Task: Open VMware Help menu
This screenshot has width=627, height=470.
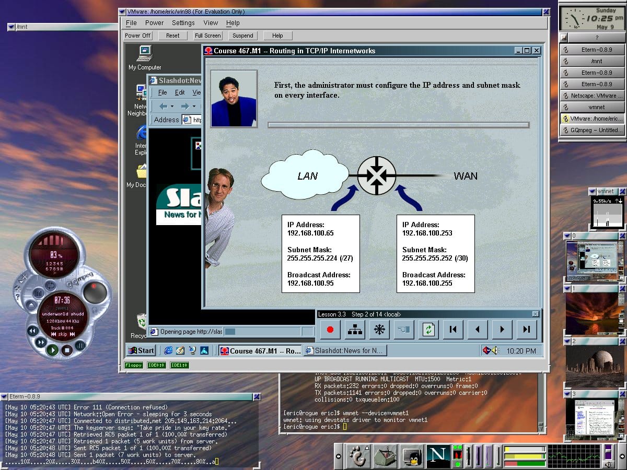Action: point(233,23)
